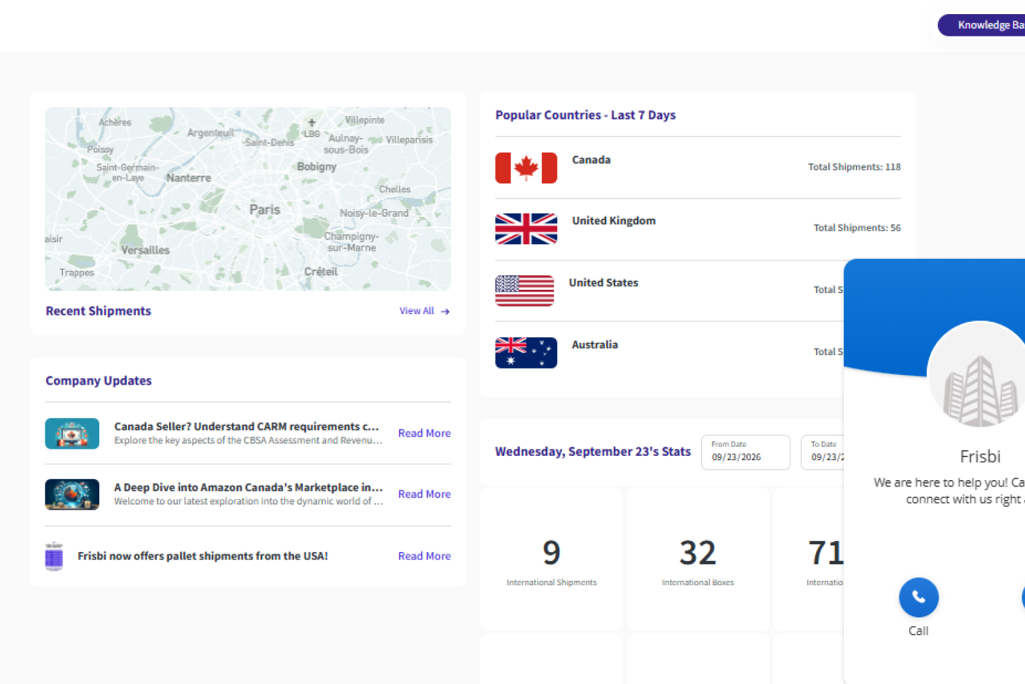Click the 9 International Shipments stat card
The width and height of the screenshot is (1025, 684).
pyautogui.click(x=551, y=559)
